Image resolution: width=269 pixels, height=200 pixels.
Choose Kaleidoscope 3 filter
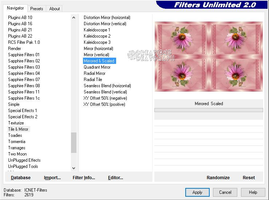point(97,42)
